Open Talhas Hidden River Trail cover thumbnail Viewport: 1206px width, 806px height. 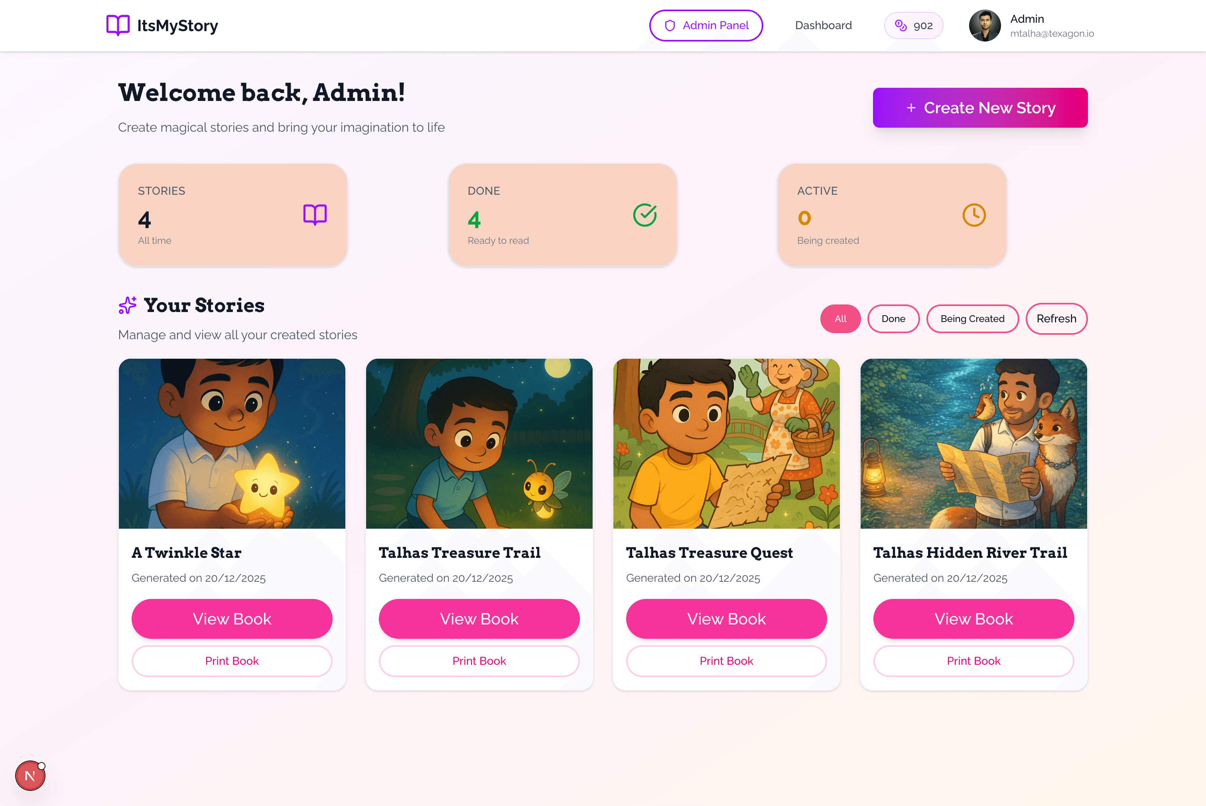973,444
